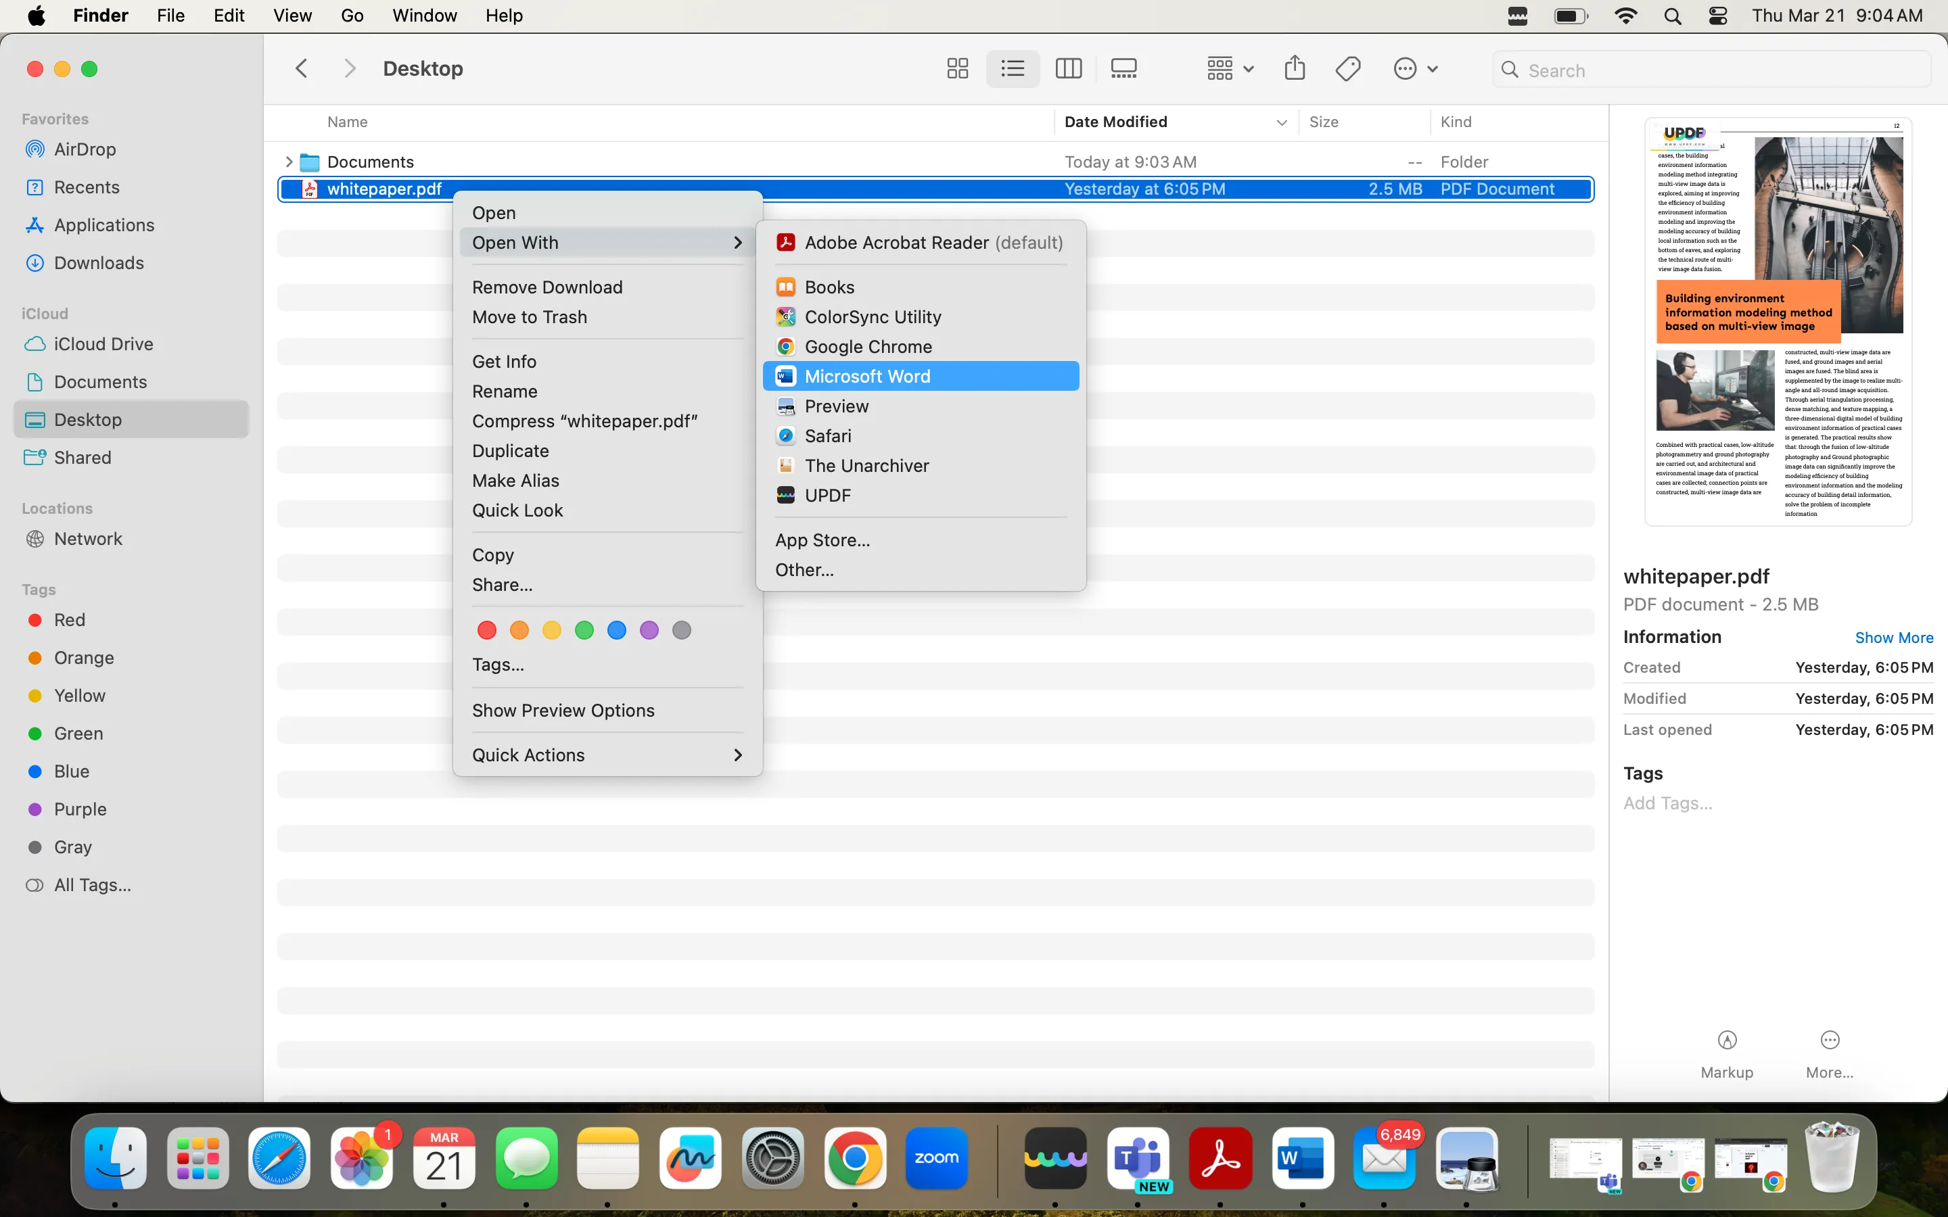This screenshot has height=1217, width=1948.
Task: Click the Markup icon in preview pane
Action: coord(1727,1040)
